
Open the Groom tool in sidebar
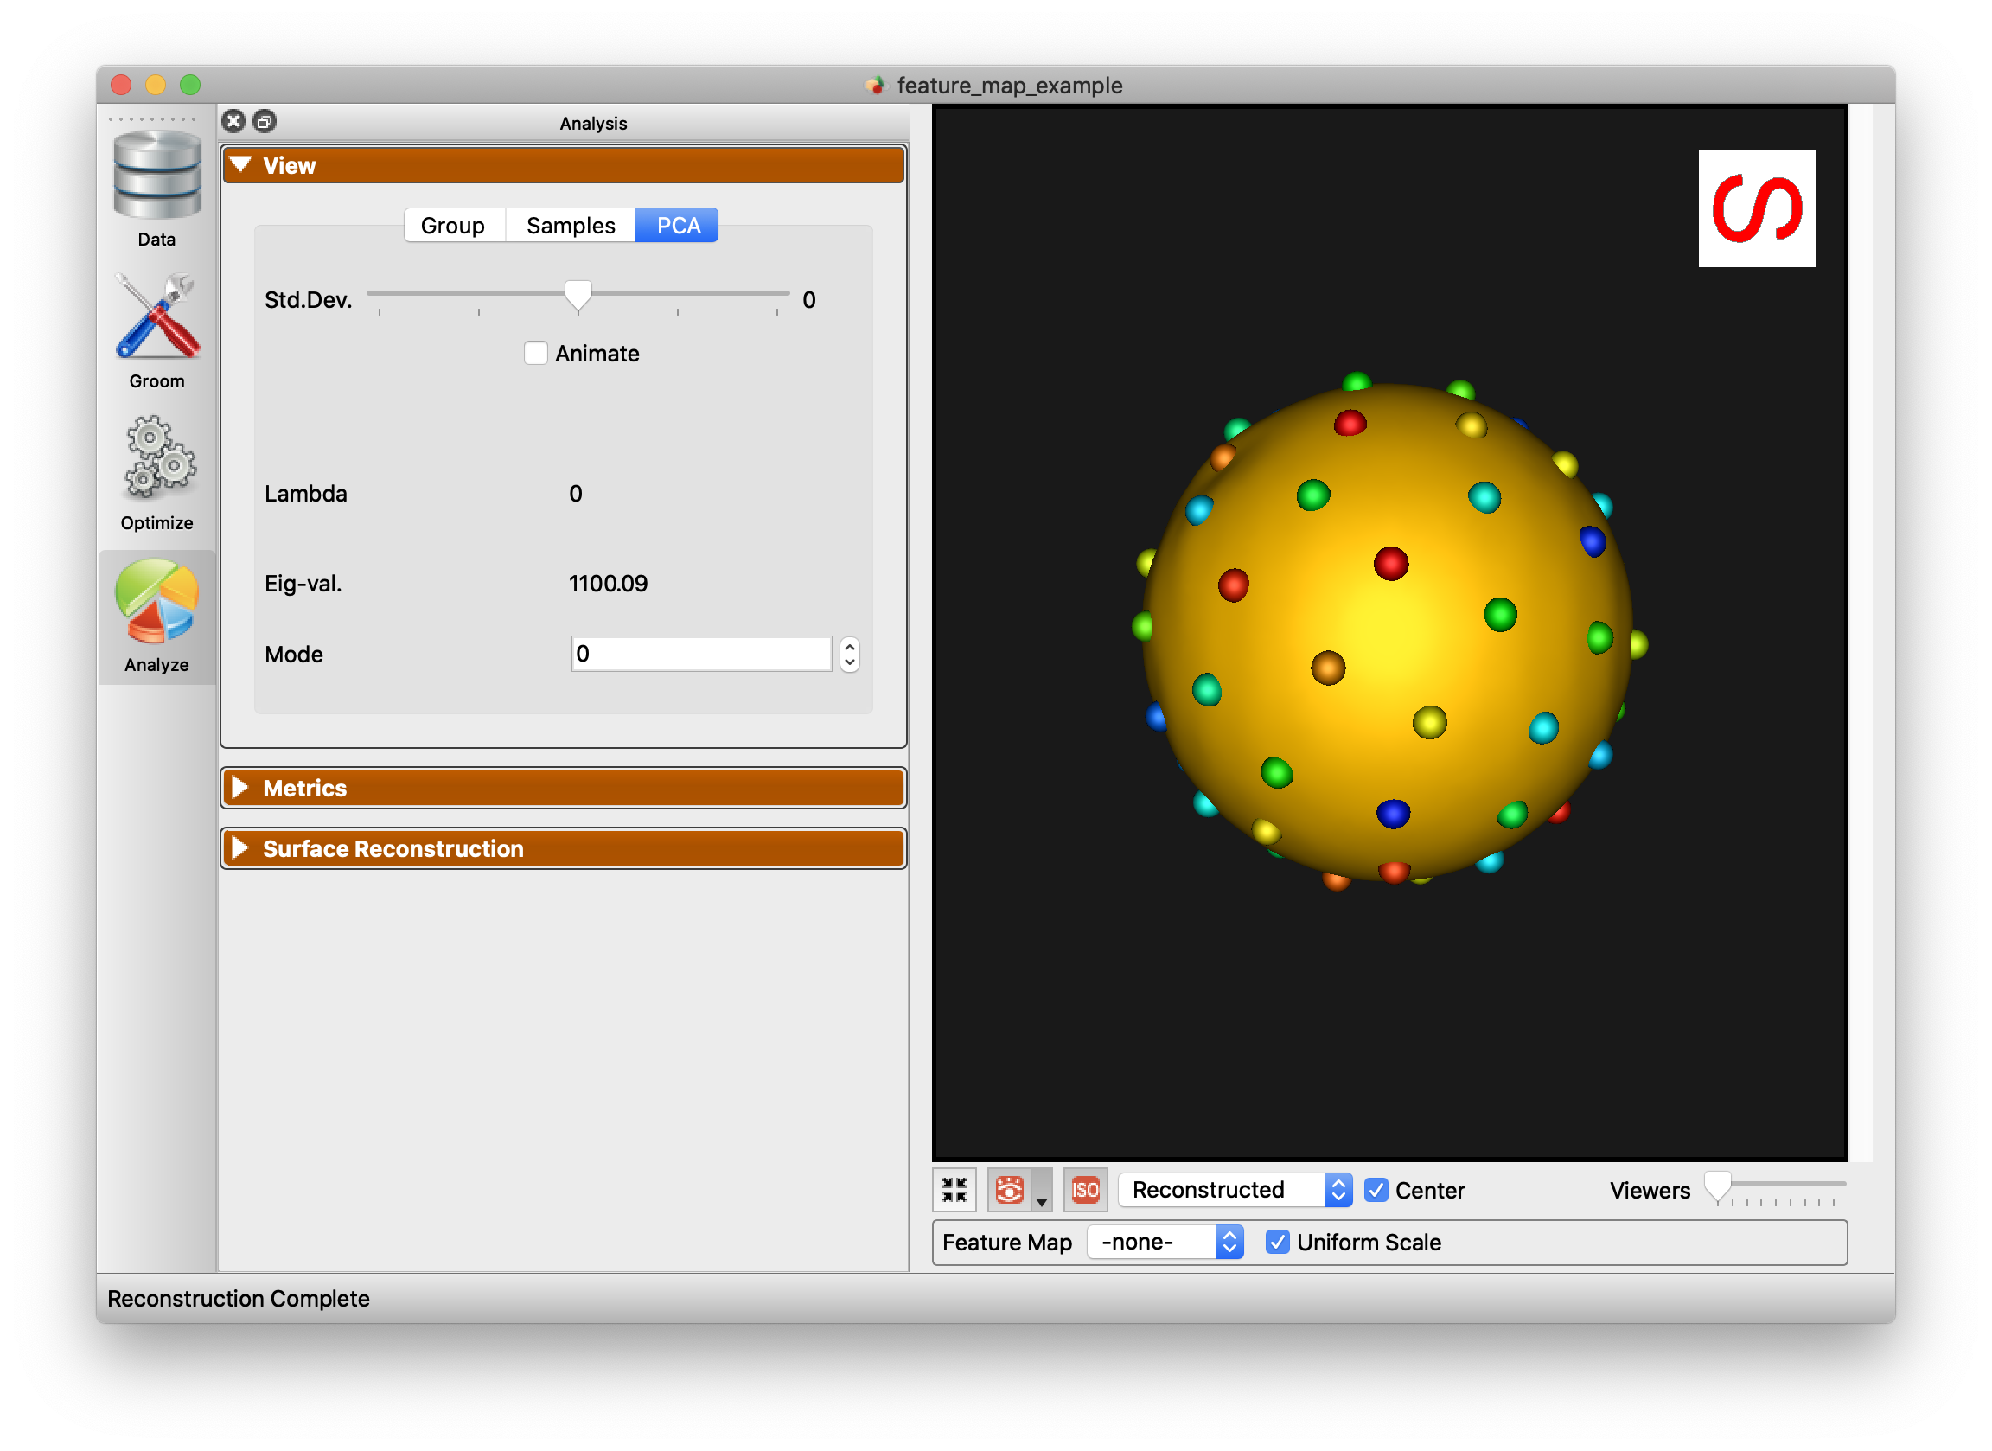tap(156, 331)
